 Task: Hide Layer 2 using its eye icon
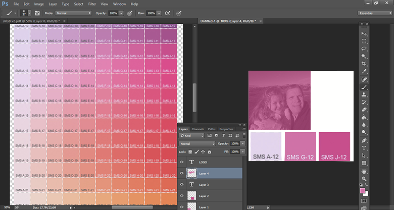click(182, 195)
